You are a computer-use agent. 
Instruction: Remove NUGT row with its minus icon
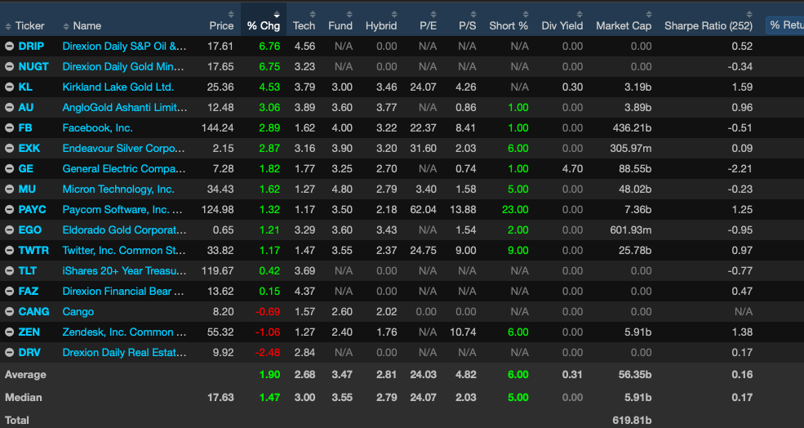[x=9, y=67]
